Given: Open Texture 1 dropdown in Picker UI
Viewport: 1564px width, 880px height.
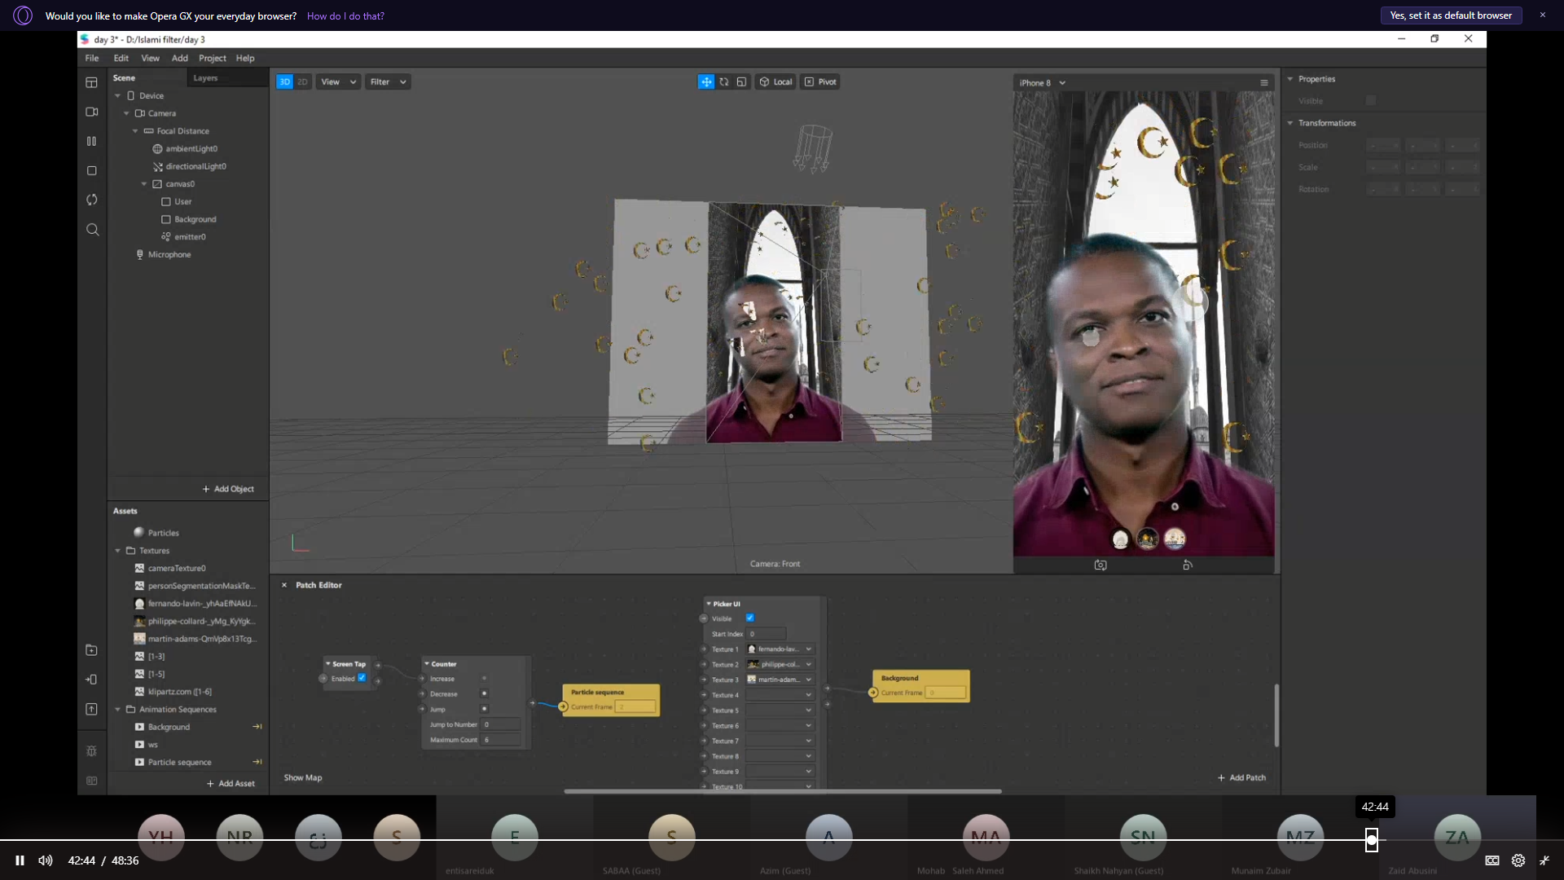Looking at the screenshot, I should 780,649.
